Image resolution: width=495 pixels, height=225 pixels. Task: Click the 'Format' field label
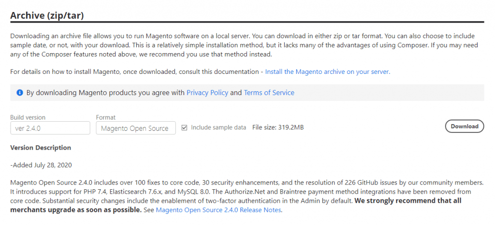tap(106, 117)
